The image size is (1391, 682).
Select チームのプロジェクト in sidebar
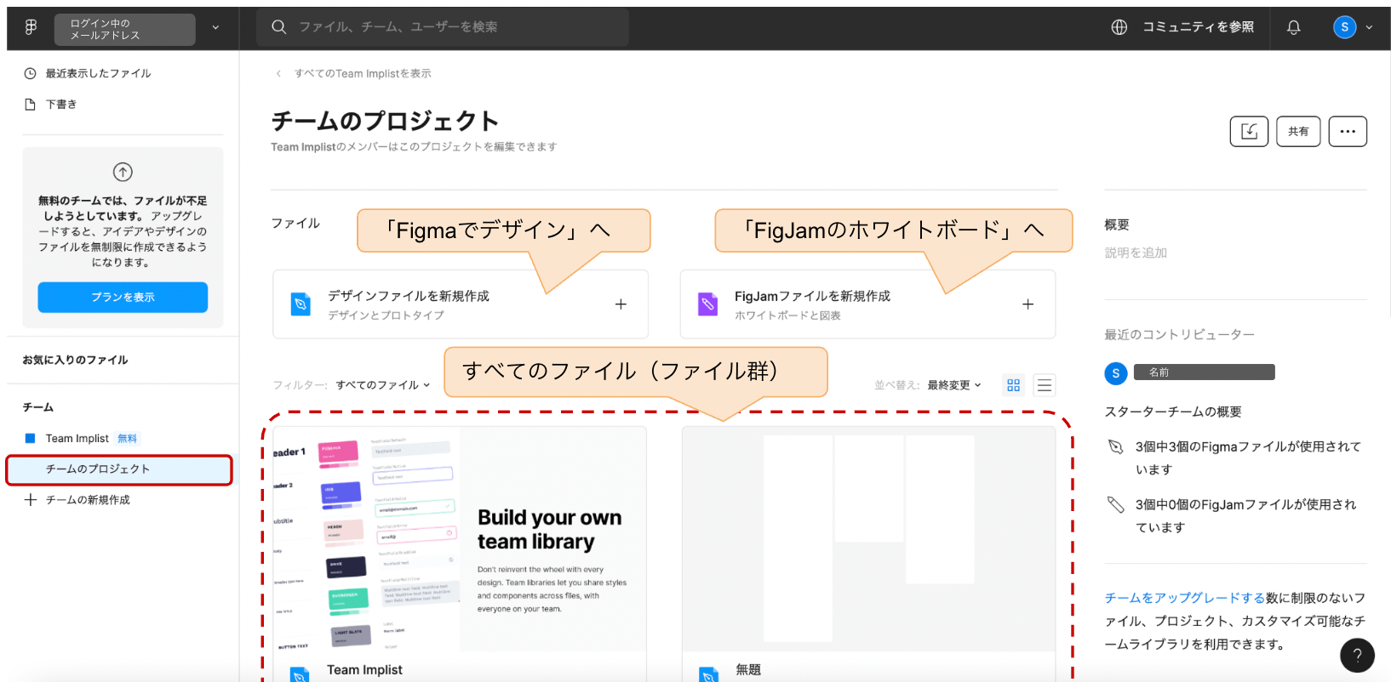pyautogui.click(x=119, y=469)
